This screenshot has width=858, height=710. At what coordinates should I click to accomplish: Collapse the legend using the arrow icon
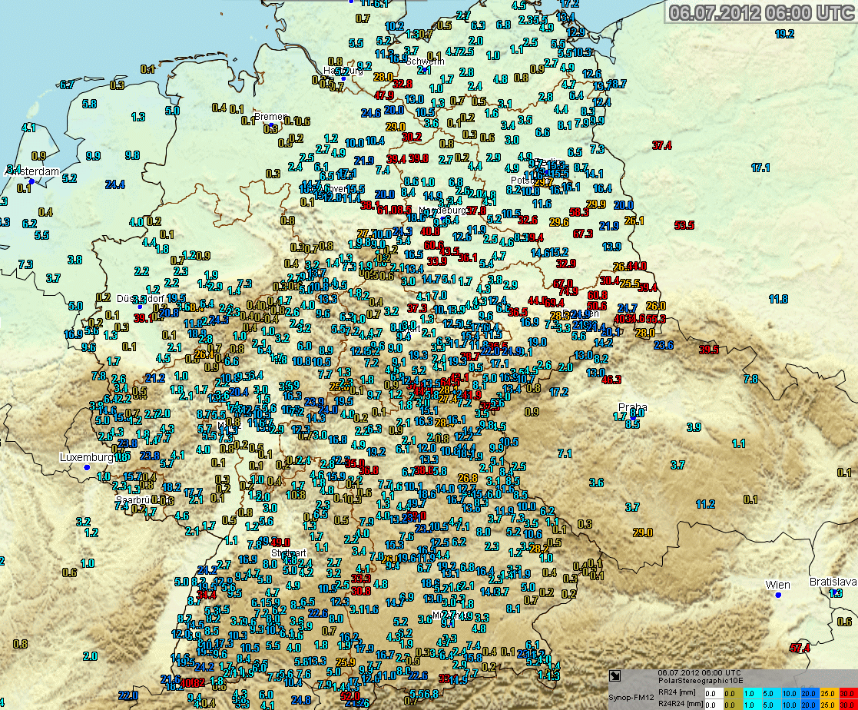[615, 675]
